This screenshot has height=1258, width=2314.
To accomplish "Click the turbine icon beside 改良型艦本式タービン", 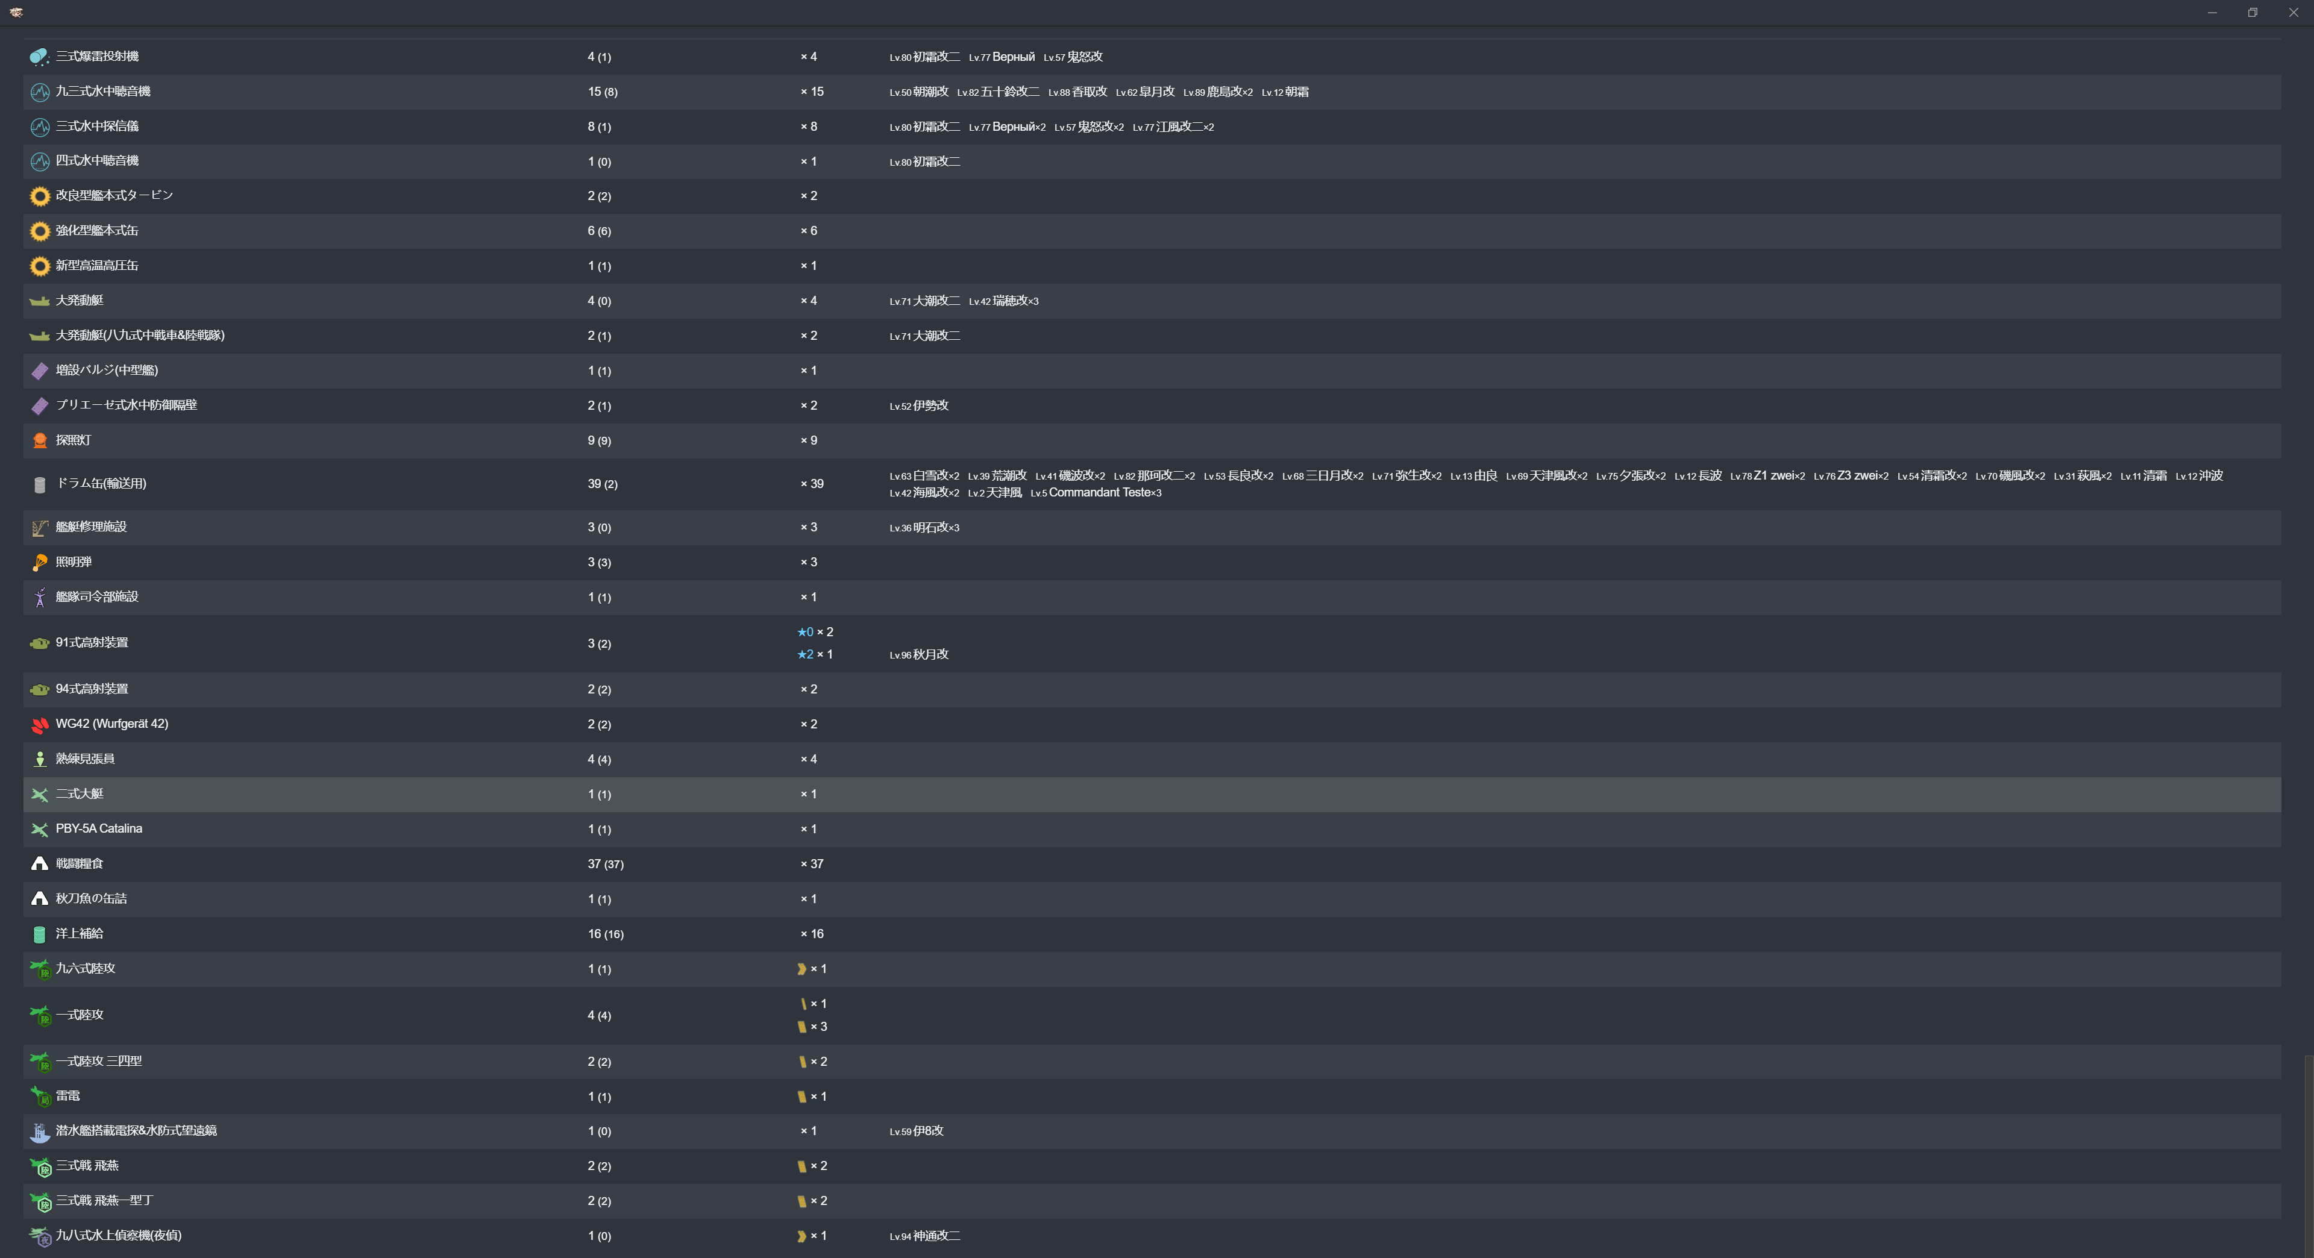I will click(x=39, y=196).
